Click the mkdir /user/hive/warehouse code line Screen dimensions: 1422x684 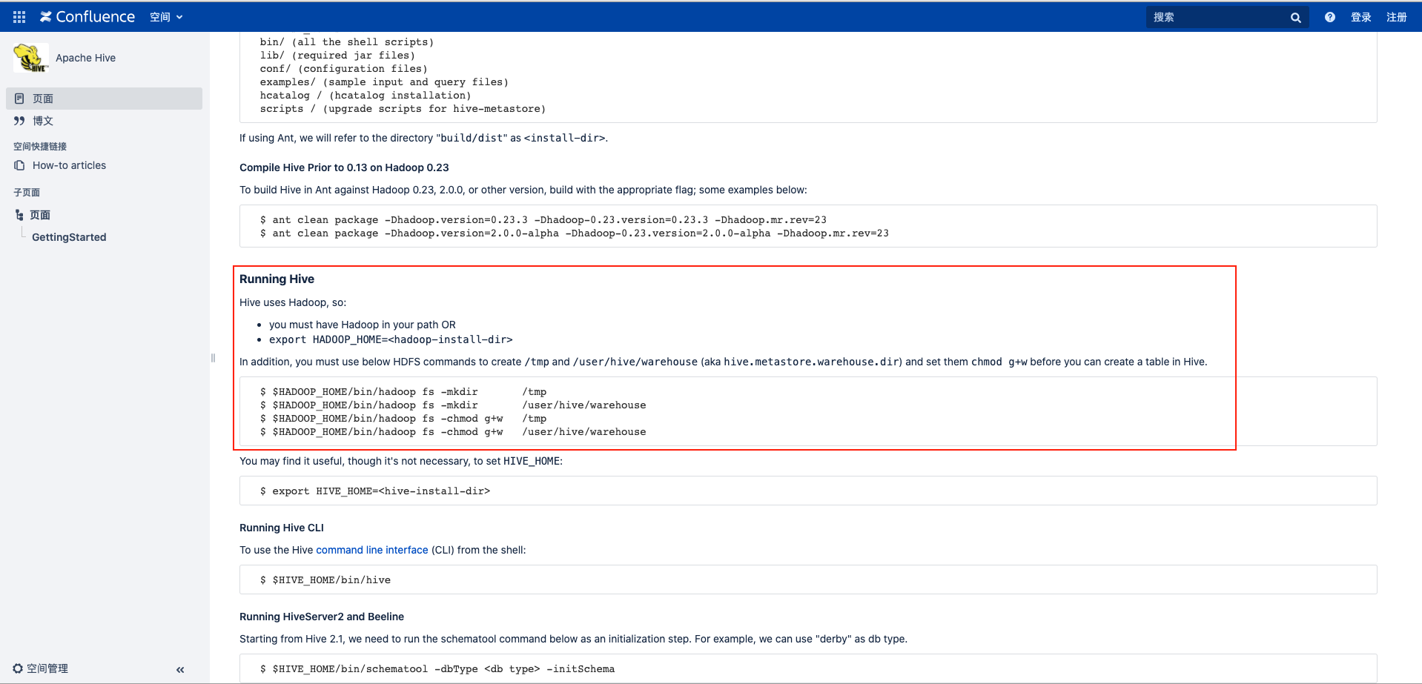pyautogui.click(x=453, y=405)
